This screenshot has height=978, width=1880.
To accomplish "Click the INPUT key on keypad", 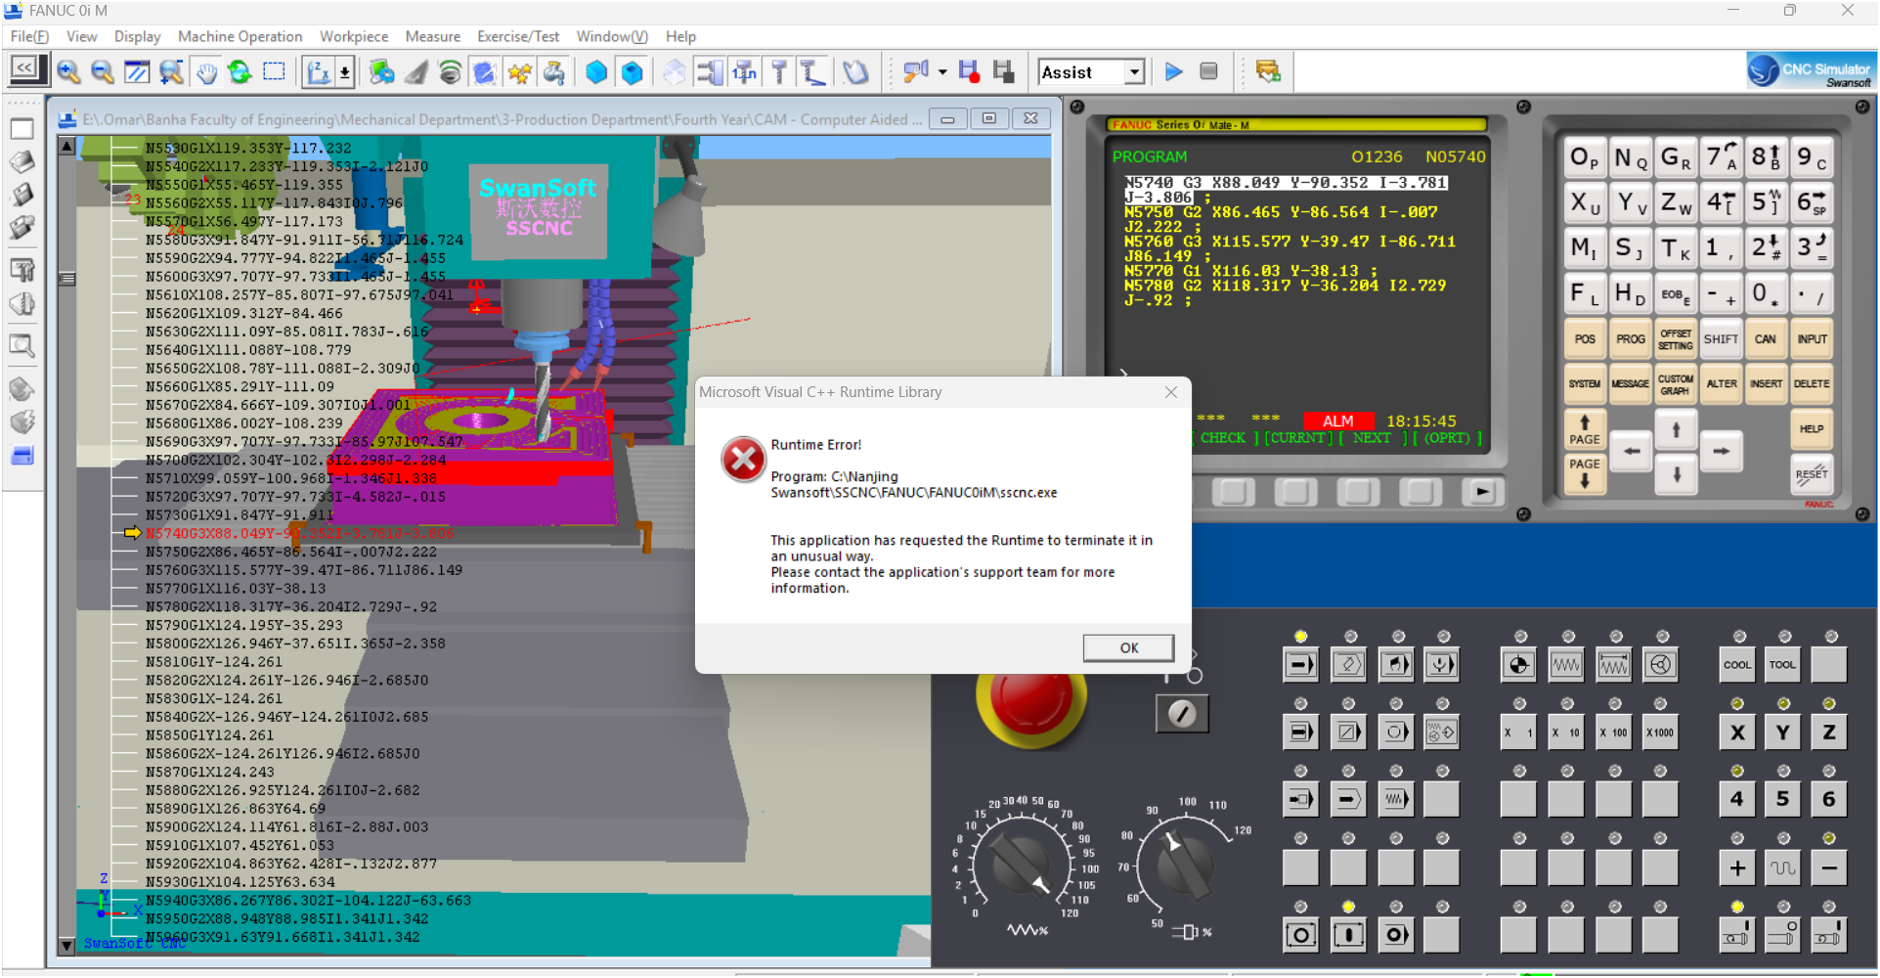I will pyautogui.click(x=1812, y=339).
